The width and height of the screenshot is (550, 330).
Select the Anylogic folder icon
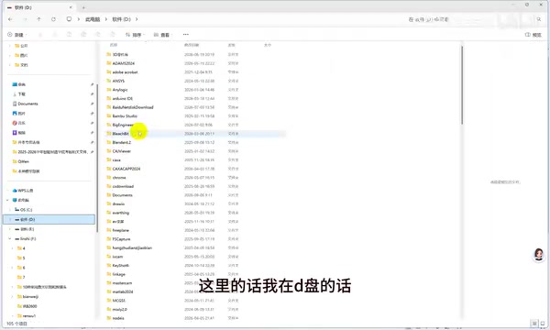tap(109, 90)
